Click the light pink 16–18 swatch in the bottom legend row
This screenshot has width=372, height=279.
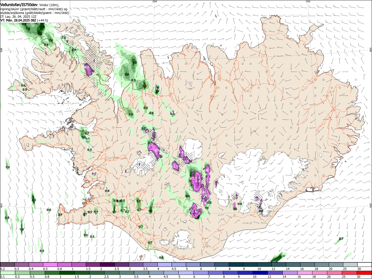pos(305,273)
